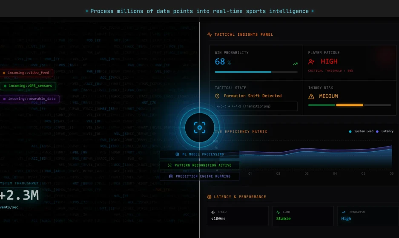Click the ML Model Processing chip icon
Viewport: 399px width, 238px height.
tap(178, 154)
